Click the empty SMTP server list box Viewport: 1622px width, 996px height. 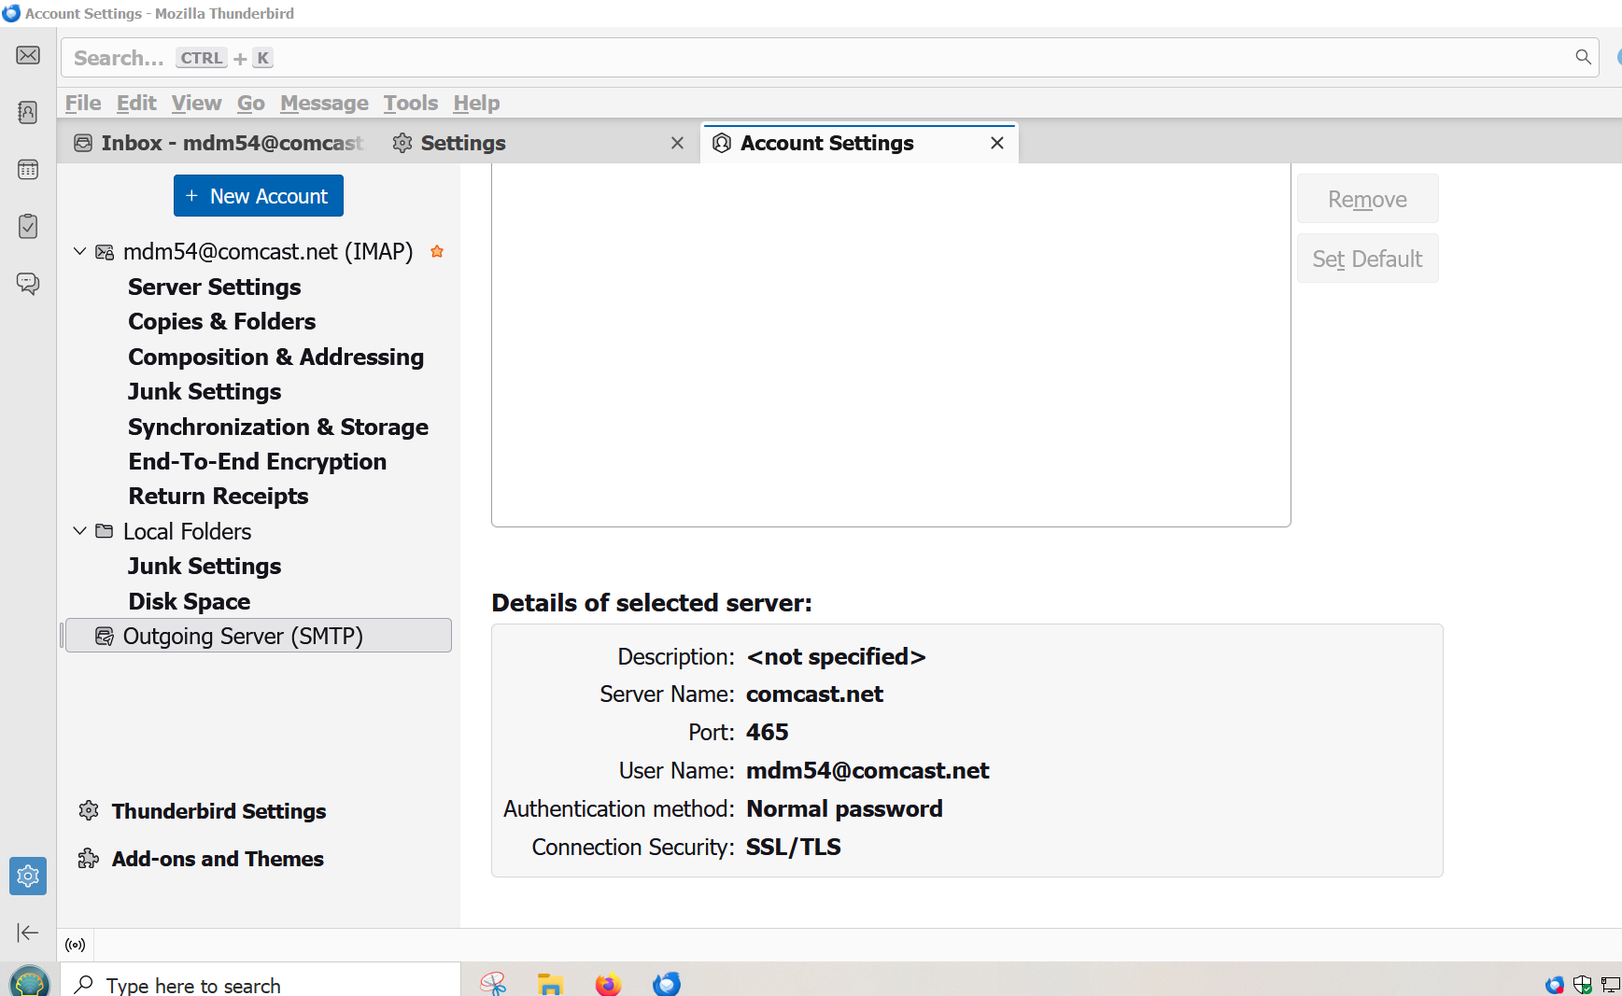tap(891, 345)
